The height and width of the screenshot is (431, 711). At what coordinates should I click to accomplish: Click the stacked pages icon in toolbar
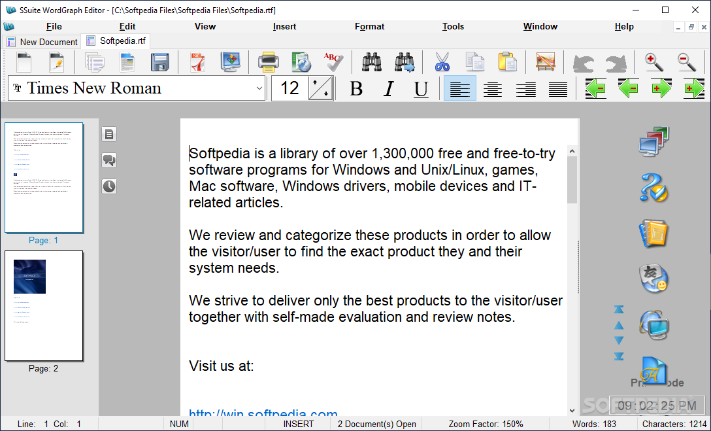click(x=95, y=62)
